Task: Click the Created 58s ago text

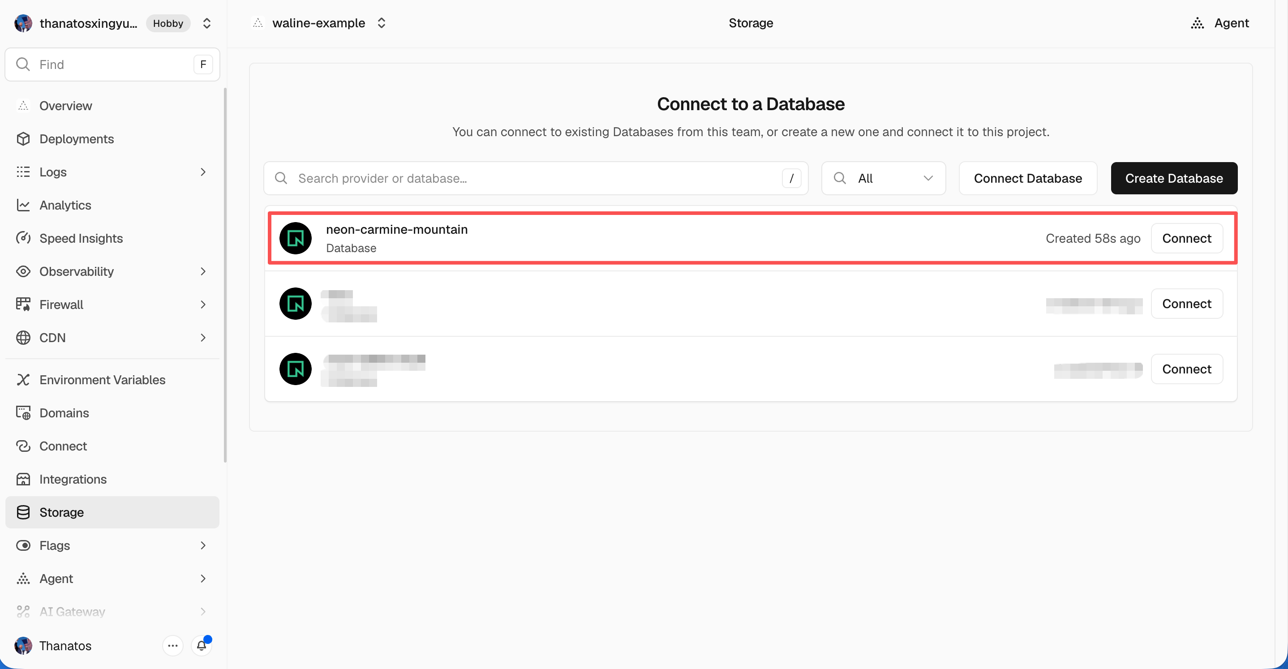Action: coord(1093,239)
